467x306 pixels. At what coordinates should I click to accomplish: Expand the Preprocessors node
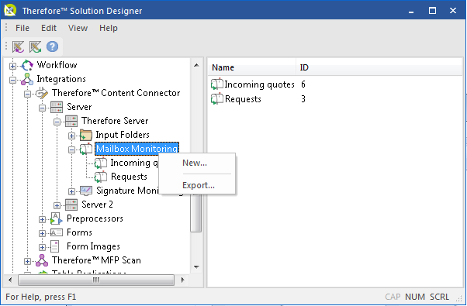pos(42,219)
